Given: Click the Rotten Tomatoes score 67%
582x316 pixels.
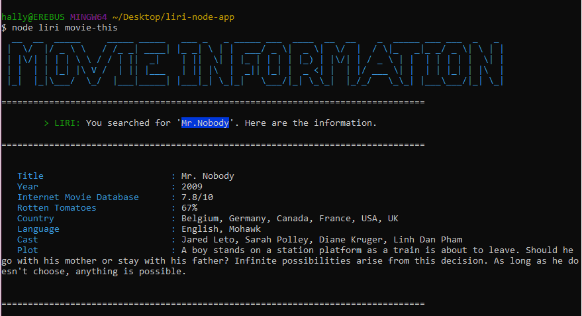Looking at the screenshot, I should click(x=189, y=208).
